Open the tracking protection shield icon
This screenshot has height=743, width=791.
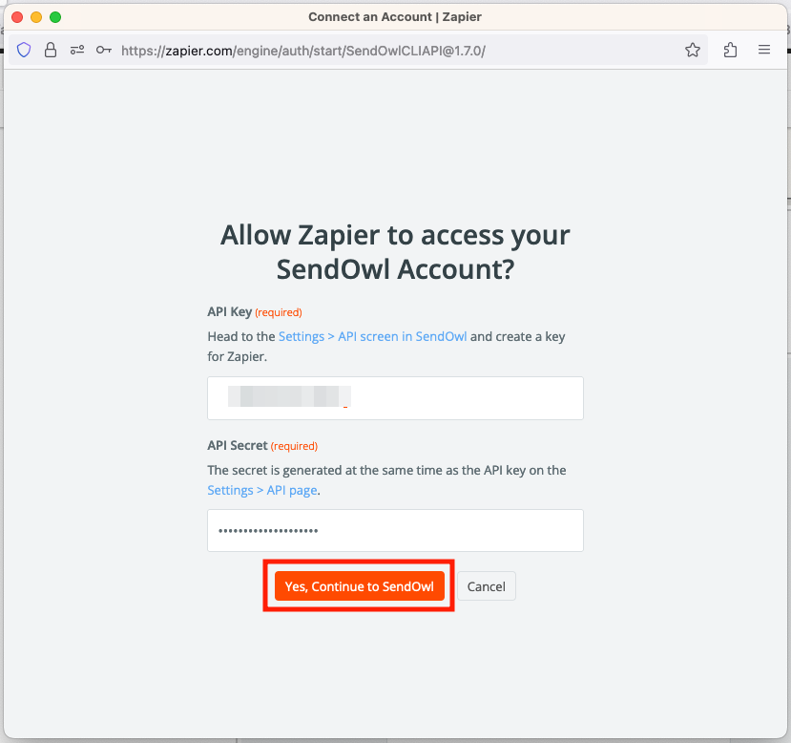(24, 50)
